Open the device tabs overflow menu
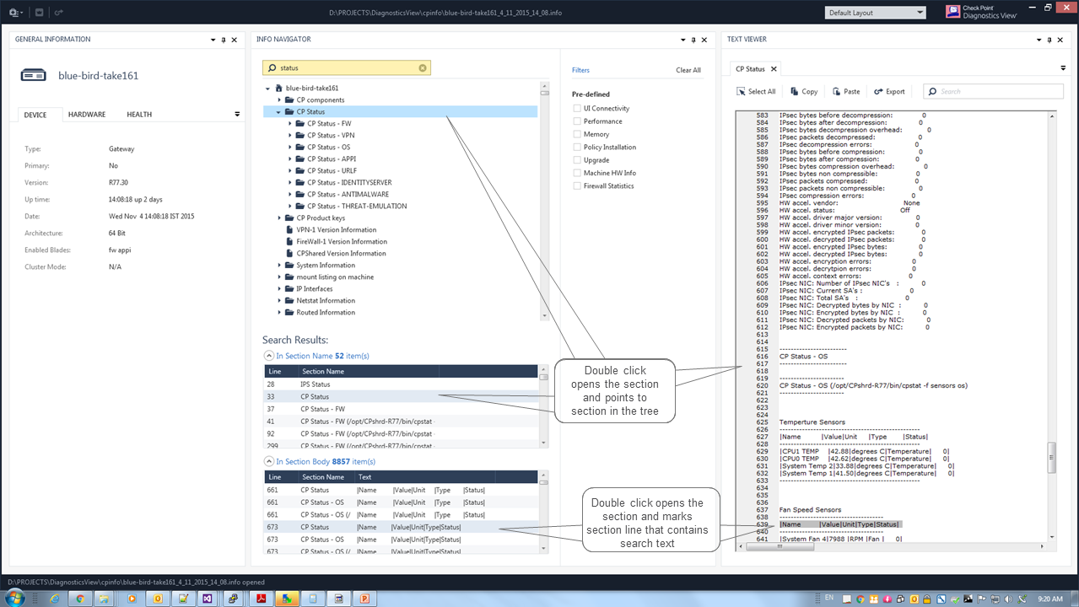Screen dimensions: 1079x607 pyautogui.click(x=237, y=115)
